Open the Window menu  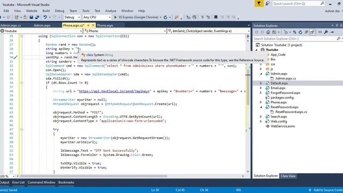[127, 11]
